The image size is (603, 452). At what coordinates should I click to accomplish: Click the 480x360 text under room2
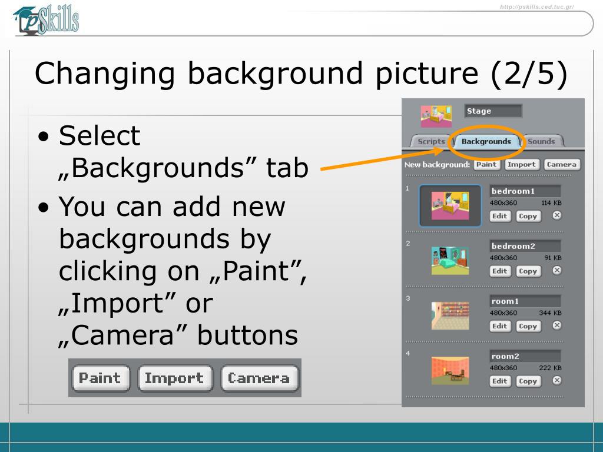coord(503,367)
